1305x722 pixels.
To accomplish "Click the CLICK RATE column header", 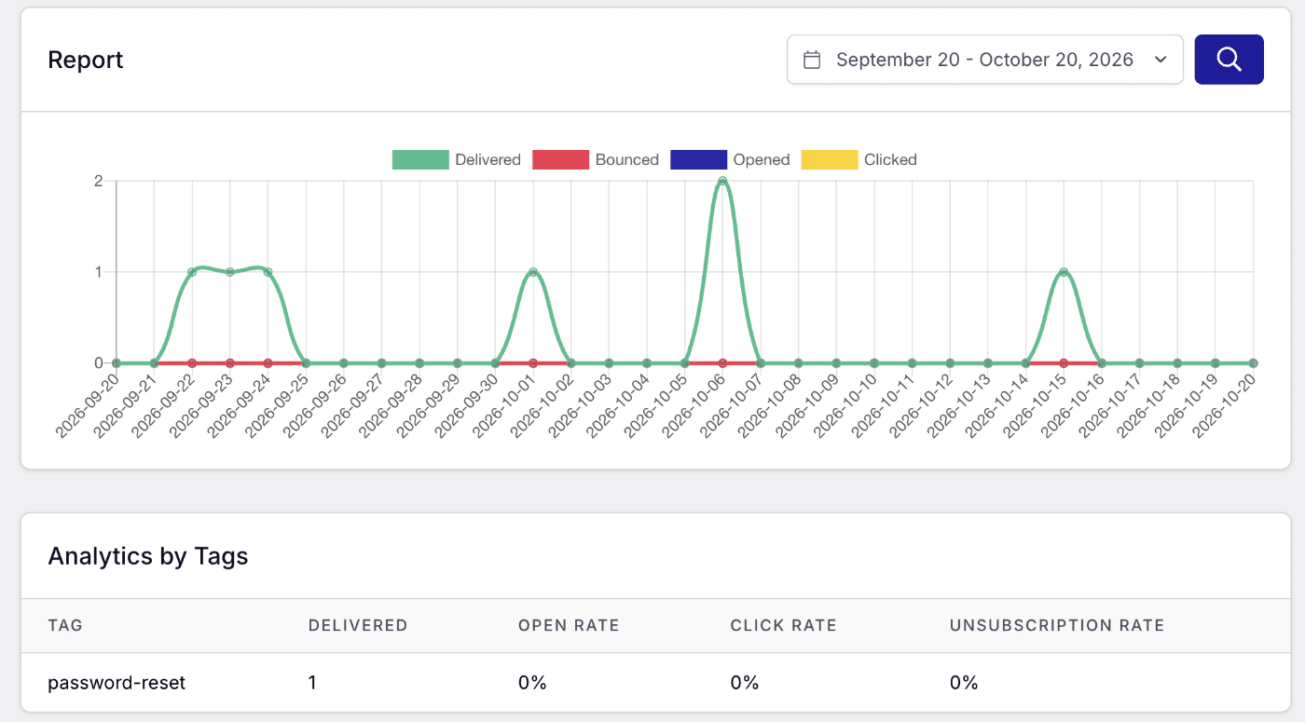I will [x=783, y=625].
